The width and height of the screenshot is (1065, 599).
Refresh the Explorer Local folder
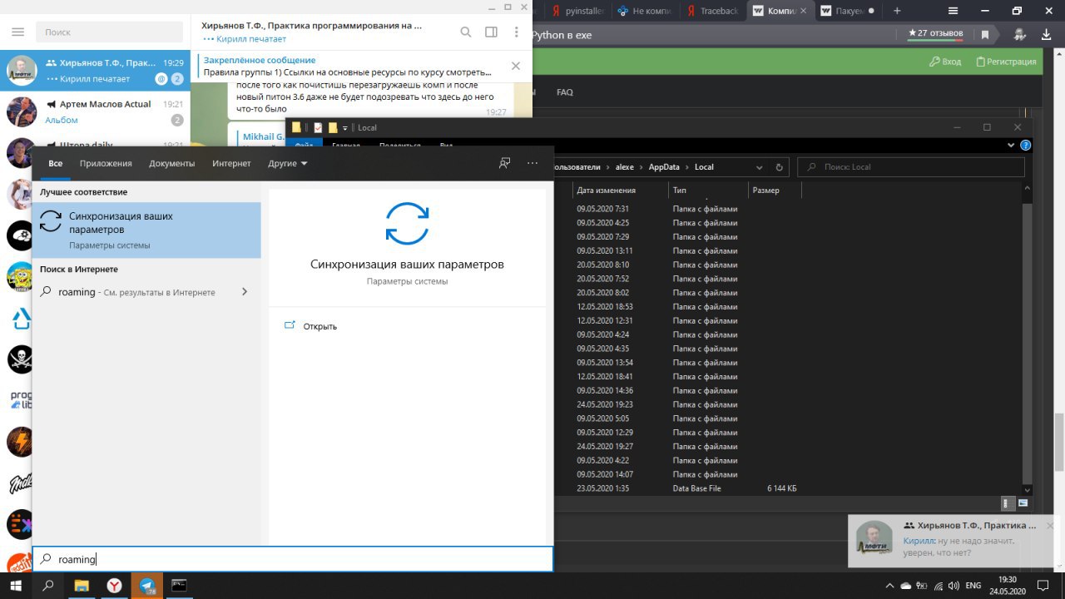[x=779, y=166]
